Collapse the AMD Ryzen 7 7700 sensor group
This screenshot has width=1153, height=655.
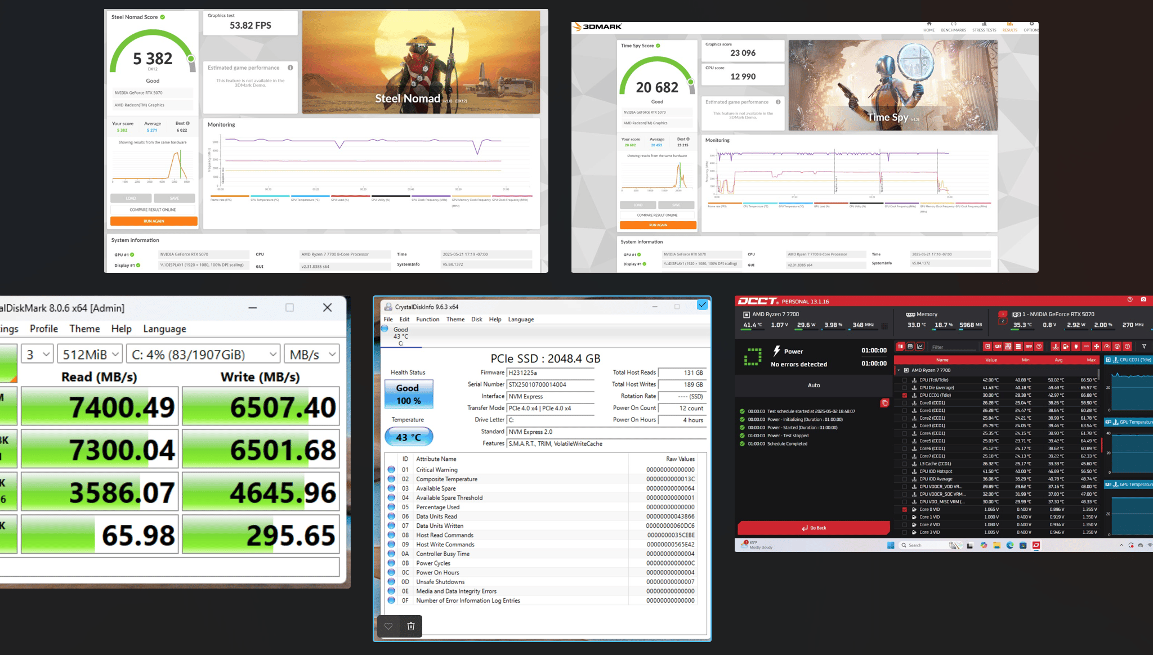[x=899, y=370]
